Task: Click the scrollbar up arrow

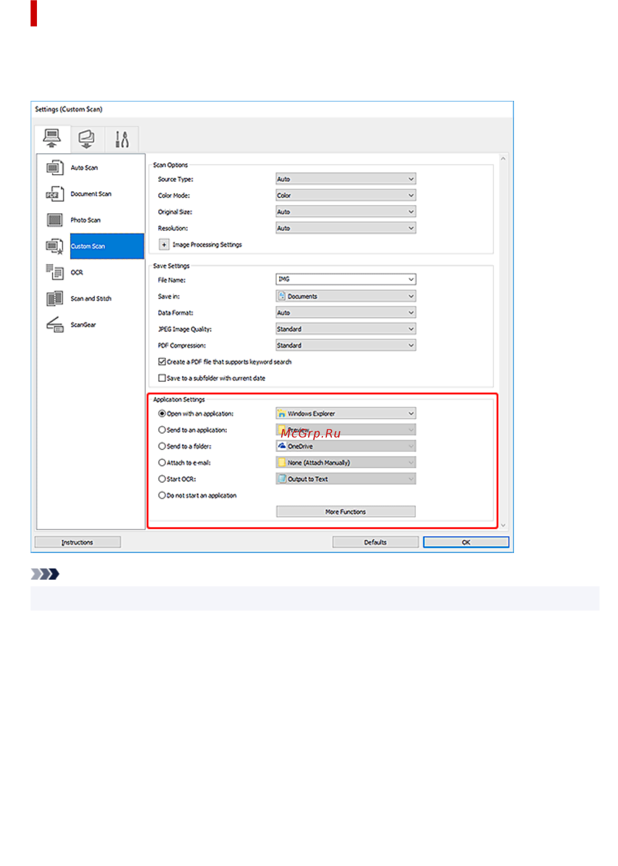Action: [503, 159]
